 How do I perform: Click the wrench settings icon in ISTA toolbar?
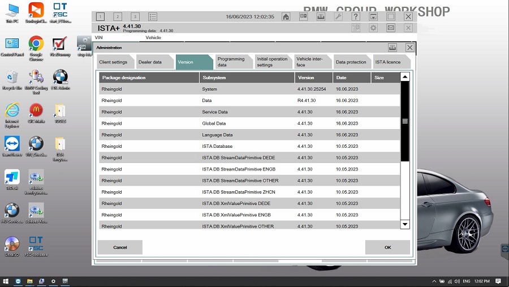coord(338,16)
